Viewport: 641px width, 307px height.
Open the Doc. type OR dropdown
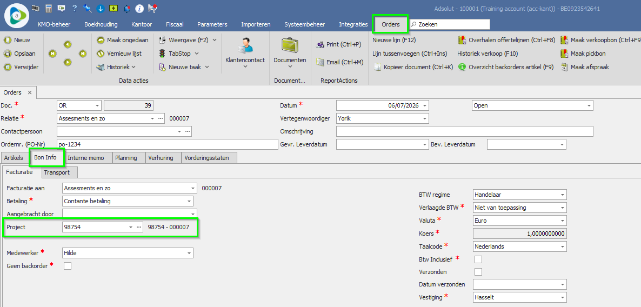(x=97, y=105)
